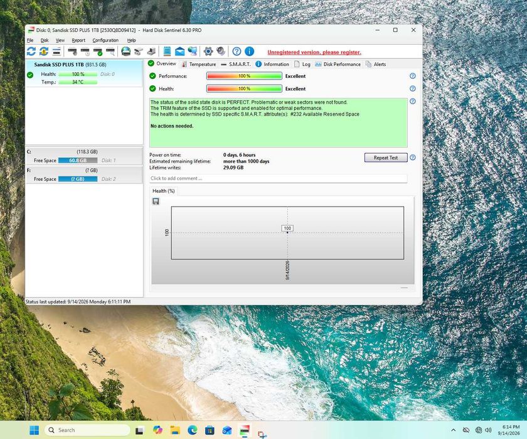Open File Explorer from the taskbar
Screen dimensions: 527x439
tap(175, 430)
